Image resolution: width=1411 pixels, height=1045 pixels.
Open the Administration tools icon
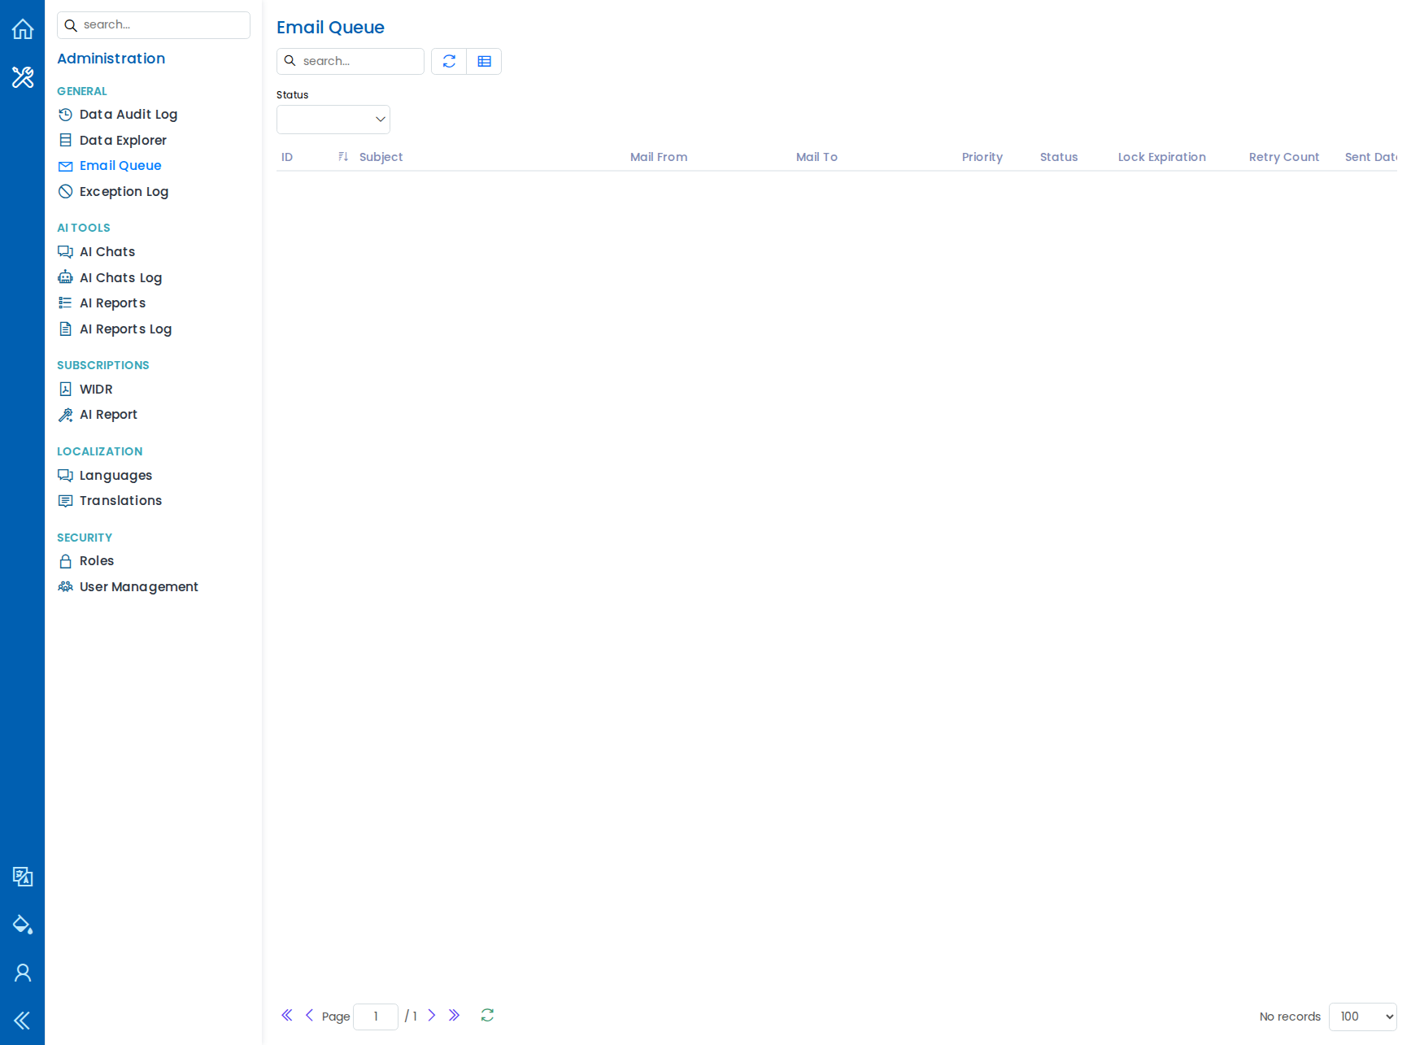coord(23,77)
